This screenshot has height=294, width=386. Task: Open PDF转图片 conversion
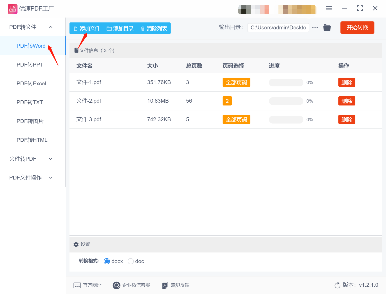tap(33, 121)
